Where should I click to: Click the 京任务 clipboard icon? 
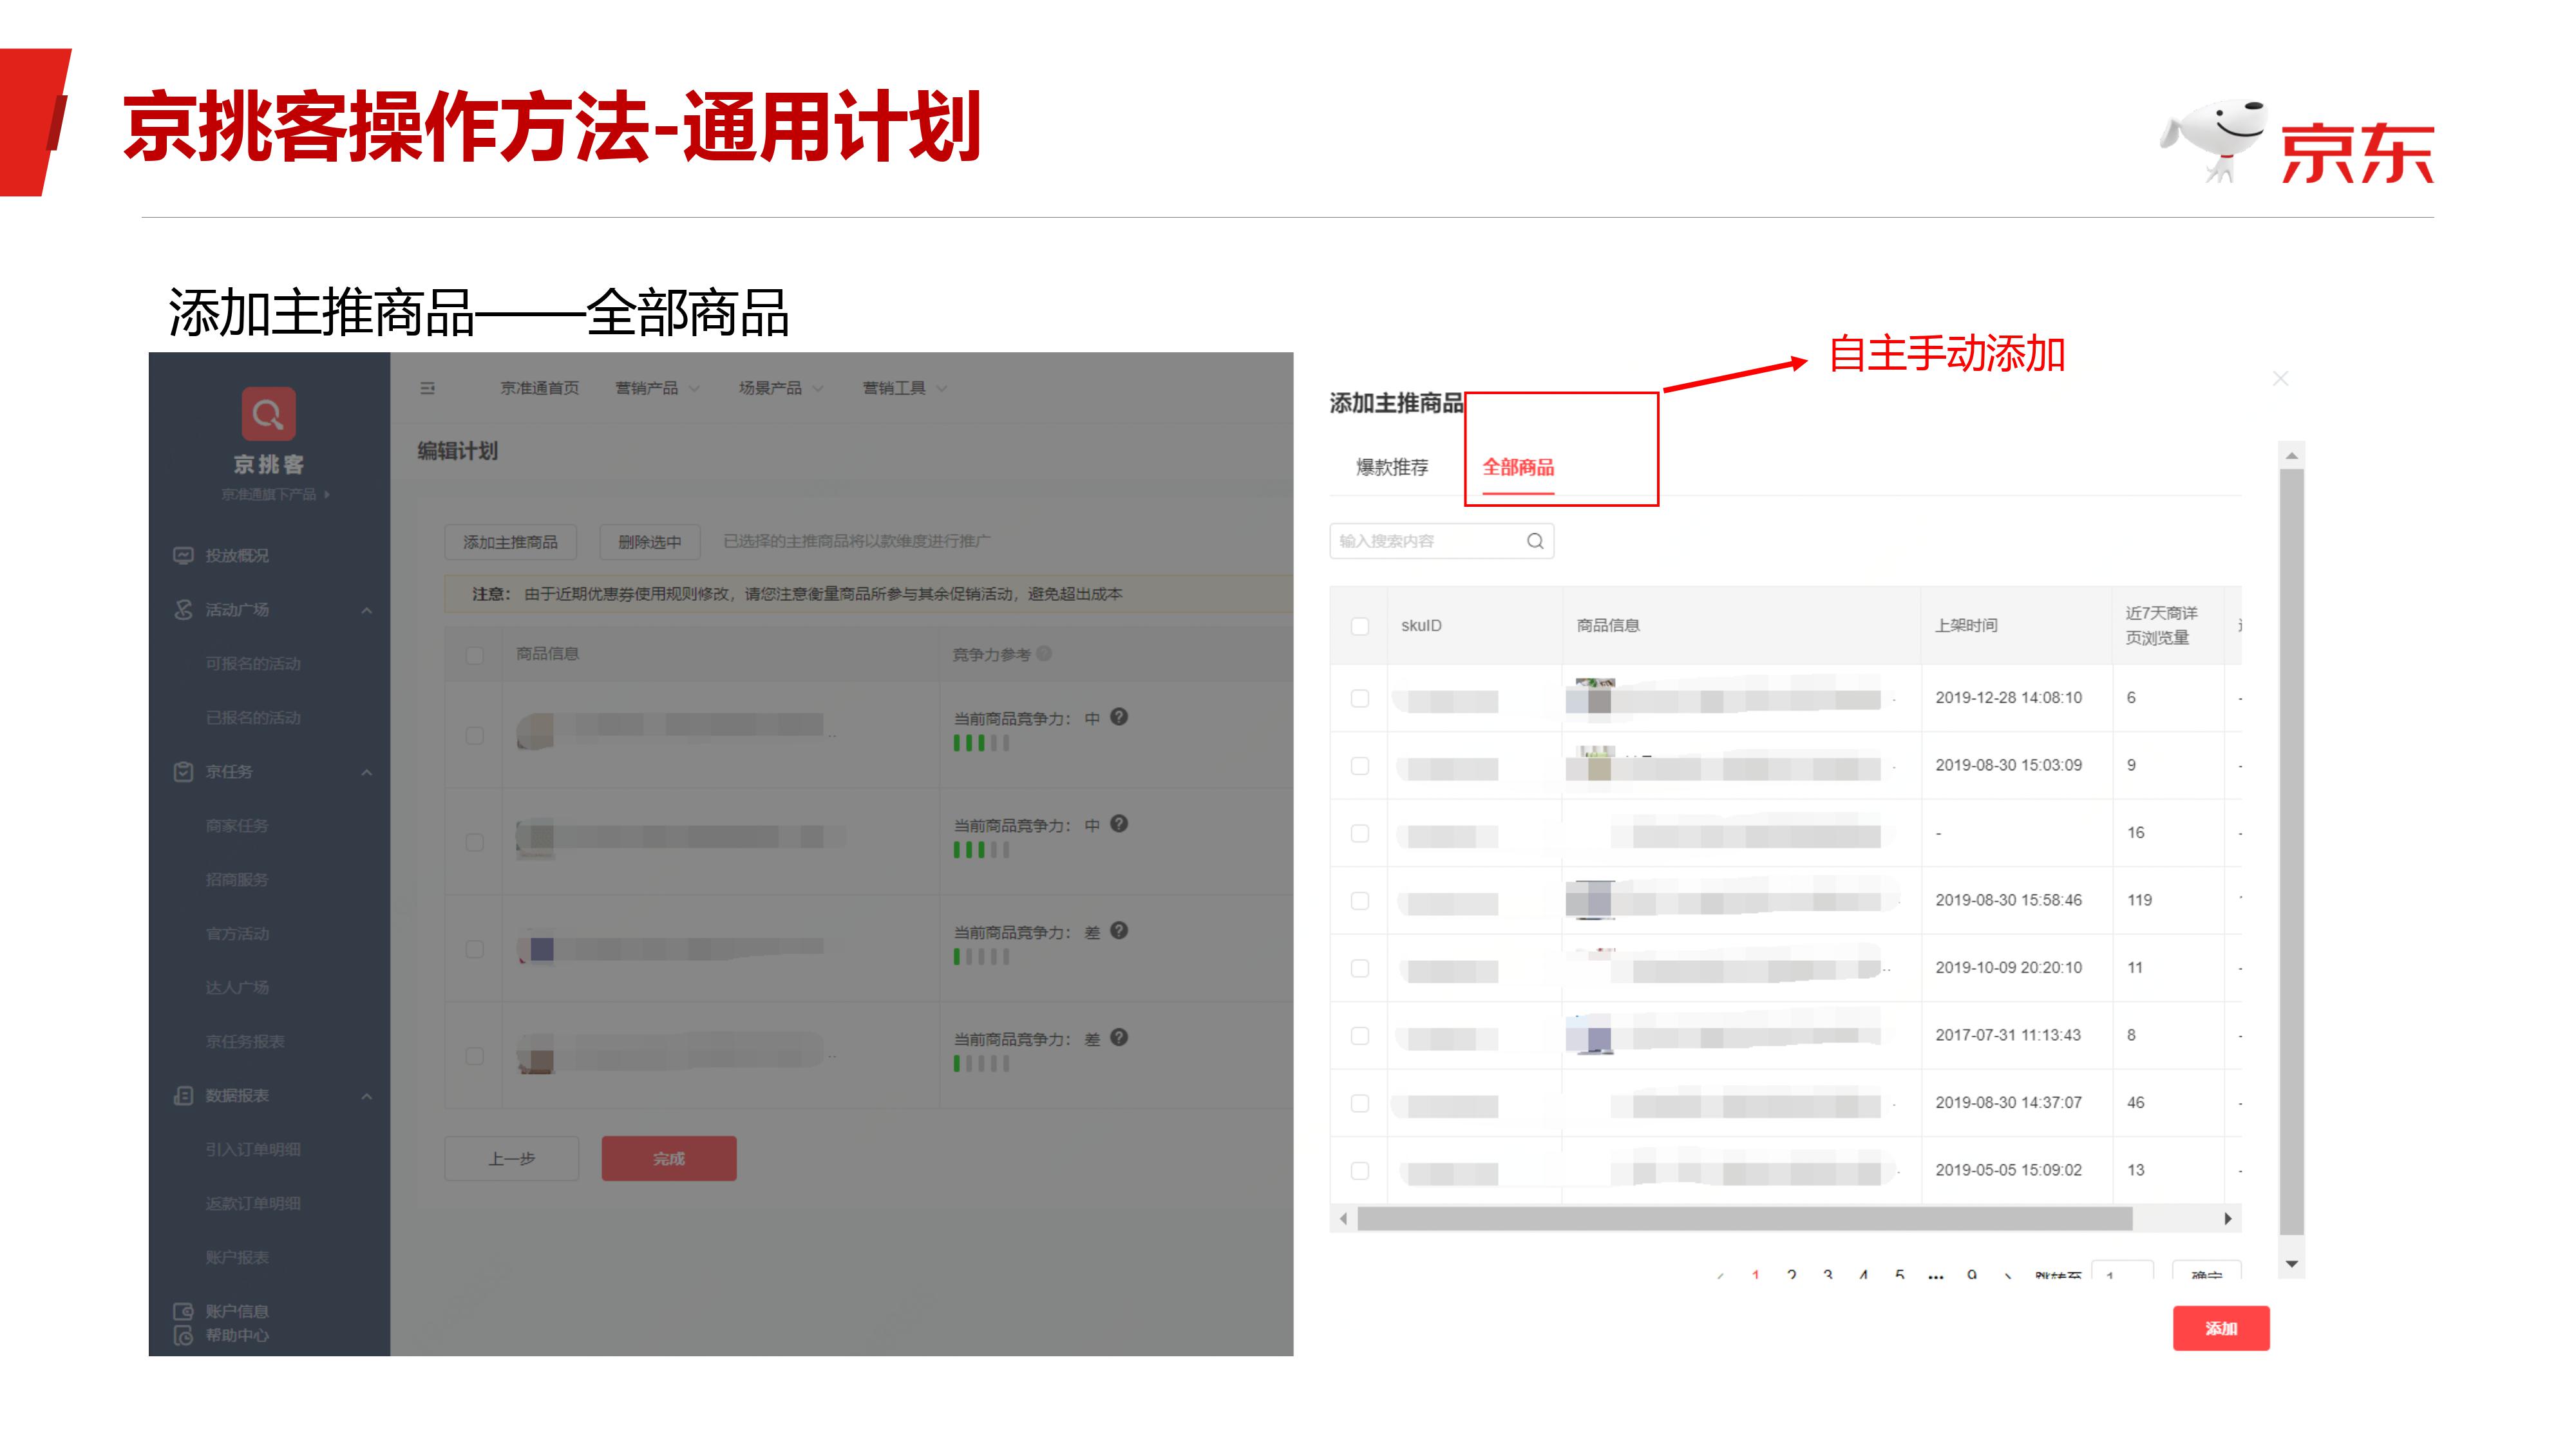point(183,771)
